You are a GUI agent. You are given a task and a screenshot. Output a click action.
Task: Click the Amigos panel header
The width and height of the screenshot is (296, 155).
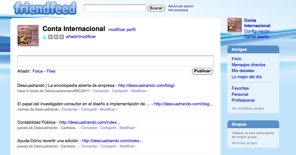pyautogui.click(x=253, y=49)
